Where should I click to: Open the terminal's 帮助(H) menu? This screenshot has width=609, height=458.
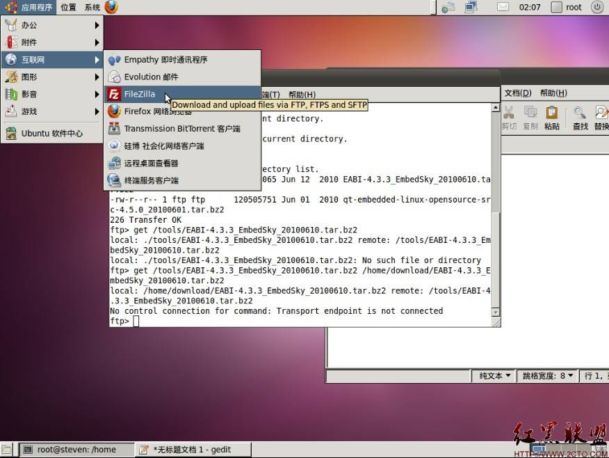302,95
